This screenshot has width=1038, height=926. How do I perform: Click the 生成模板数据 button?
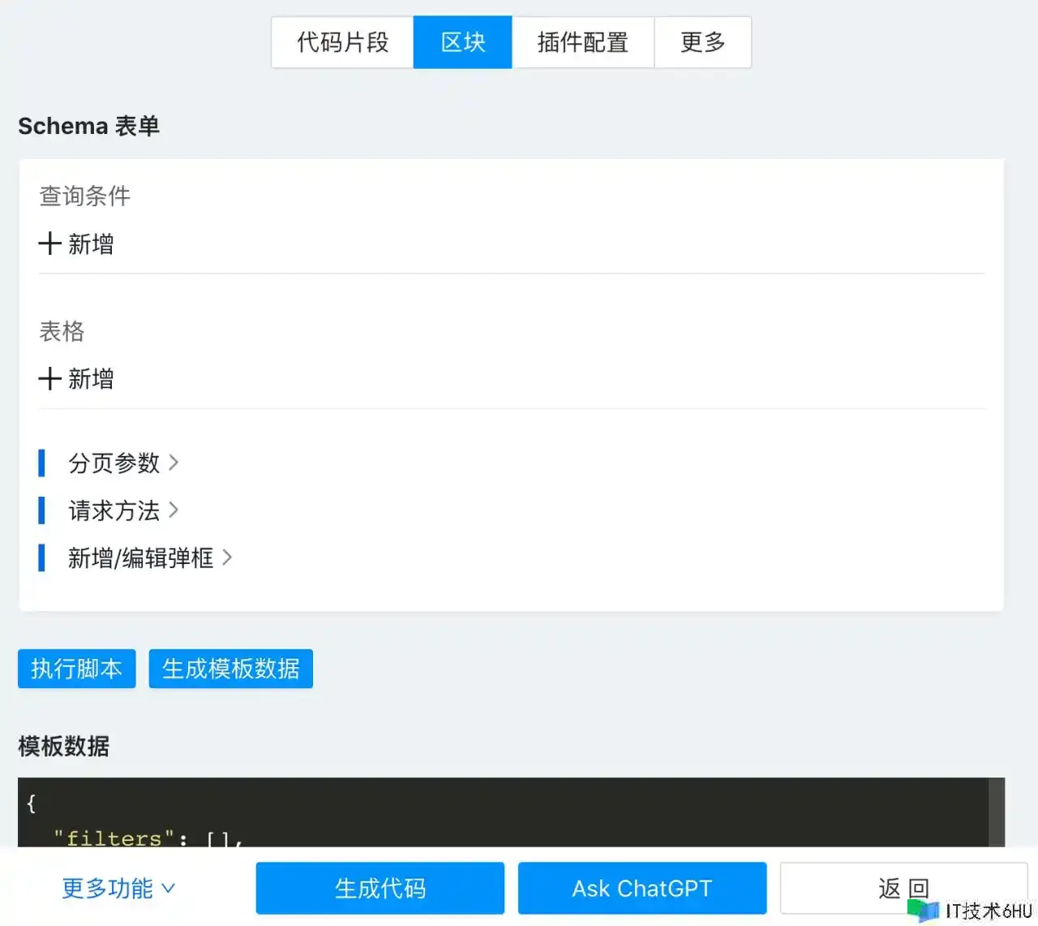pyautogui.click(x=230, y=669)
